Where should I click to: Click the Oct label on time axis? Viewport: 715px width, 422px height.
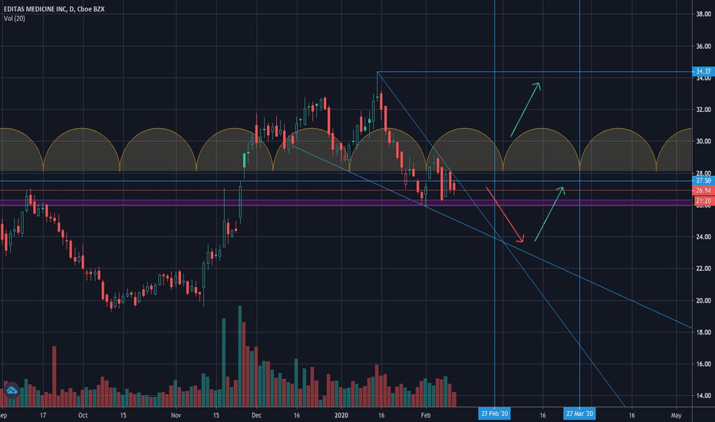click(x=83, y=415)
